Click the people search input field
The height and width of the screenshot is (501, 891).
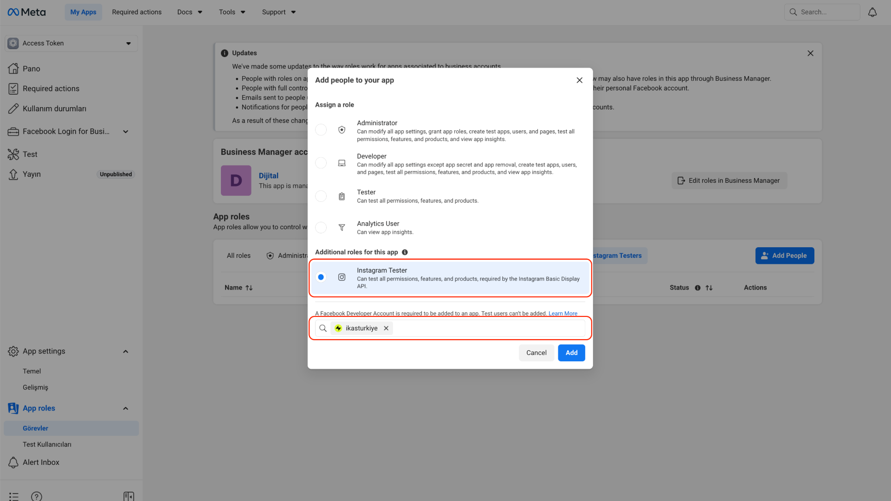450,328
